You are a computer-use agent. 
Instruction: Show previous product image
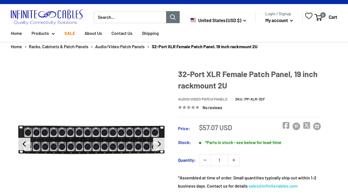click(x=24, y=144)
